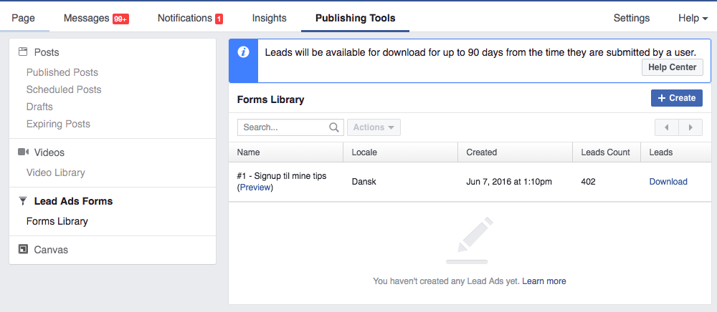Click the Lead Ads Forms funnel icon

coord(24,201)
